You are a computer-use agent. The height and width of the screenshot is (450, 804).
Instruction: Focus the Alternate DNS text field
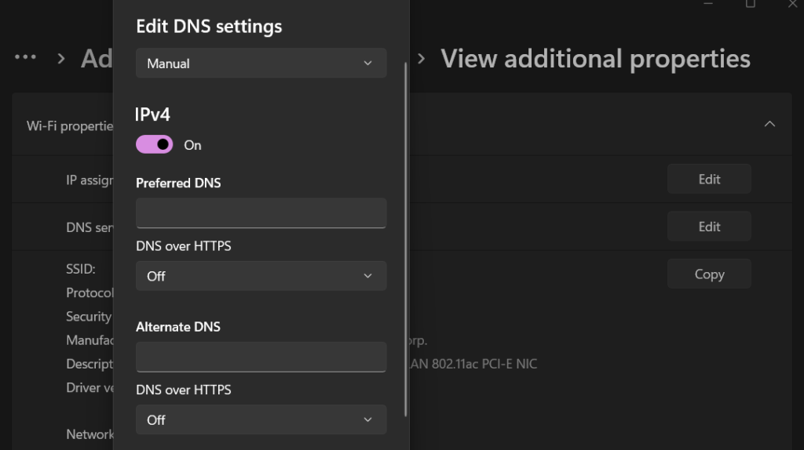pos(261,356)
